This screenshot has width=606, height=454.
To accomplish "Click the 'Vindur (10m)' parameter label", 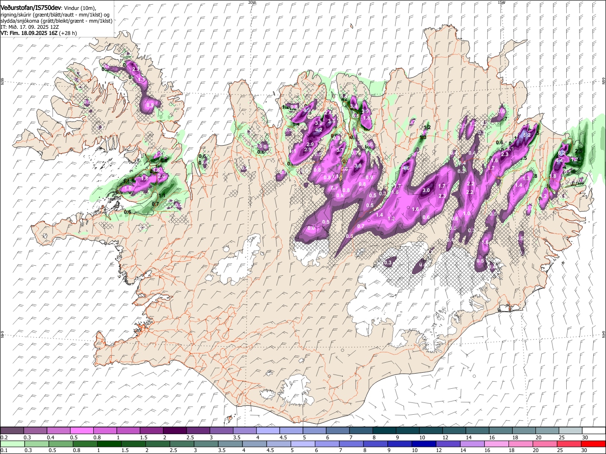I will pyautogui.click(x=80, y=8).
